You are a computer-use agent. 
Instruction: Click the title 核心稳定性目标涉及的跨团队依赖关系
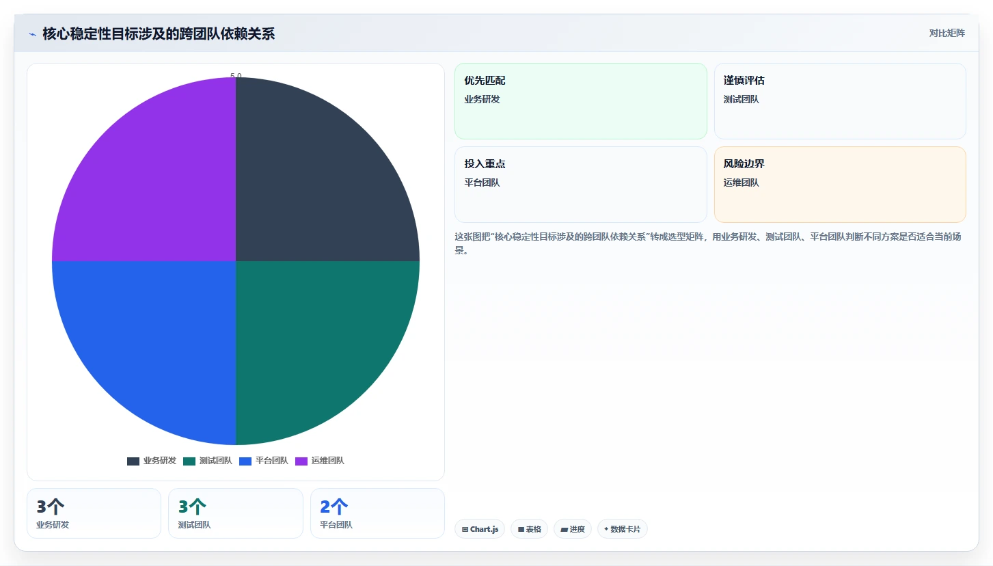tap(159, 33)
